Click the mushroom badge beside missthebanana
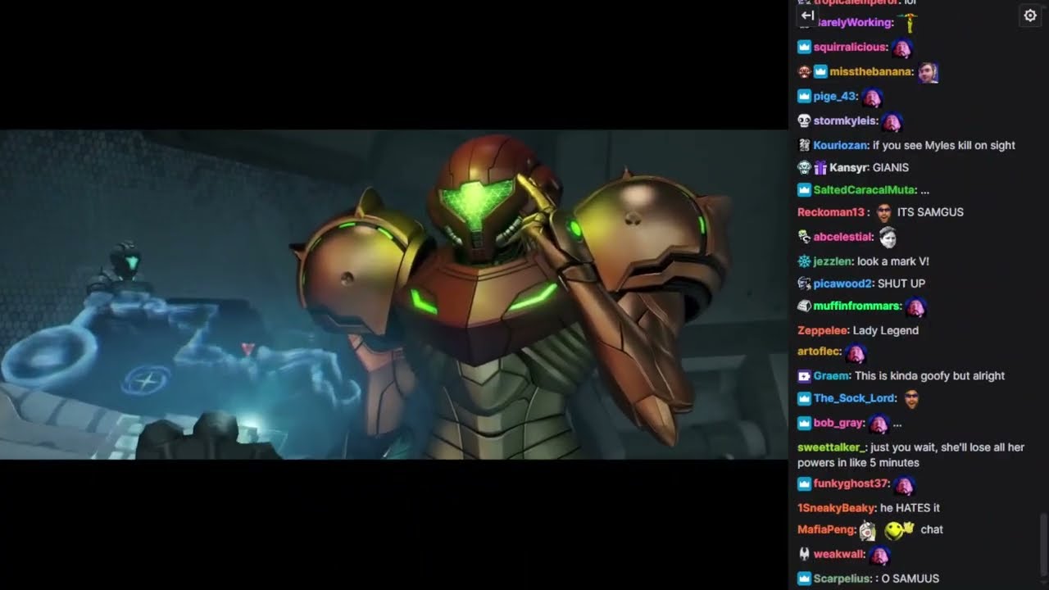This screenshot has width=1049, height=590. (804, 71)
